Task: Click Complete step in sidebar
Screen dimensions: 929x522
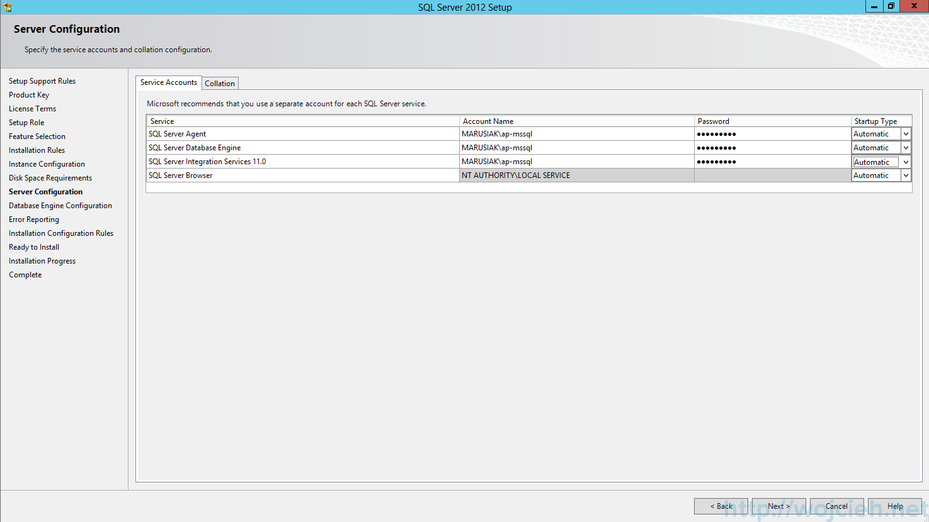Action: point(25,275)
